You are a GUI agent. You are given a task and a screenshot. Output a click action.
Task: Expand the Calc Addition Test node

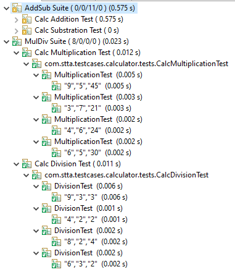(x=17, y=20)
